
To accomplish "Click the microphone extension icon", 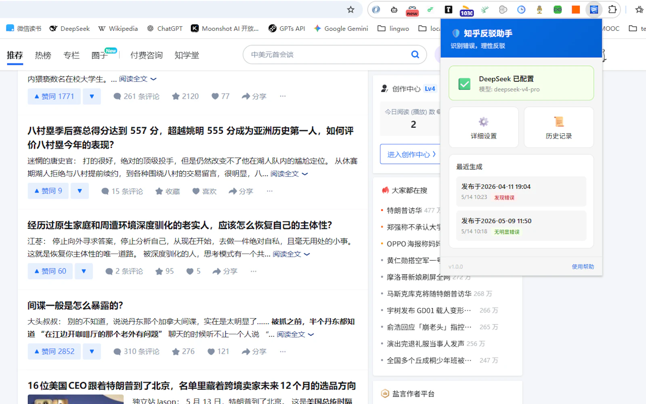I will point(539,10).
